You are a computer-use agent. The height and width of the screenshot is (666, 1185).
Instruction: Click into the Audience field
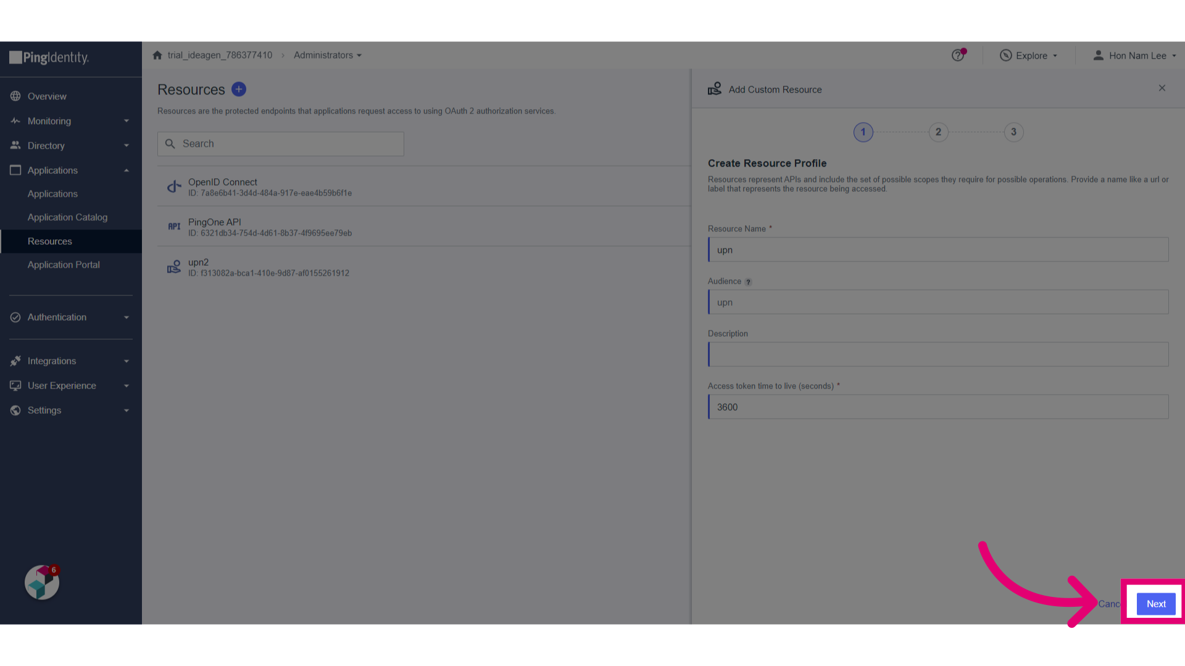(x=938, y=302)
